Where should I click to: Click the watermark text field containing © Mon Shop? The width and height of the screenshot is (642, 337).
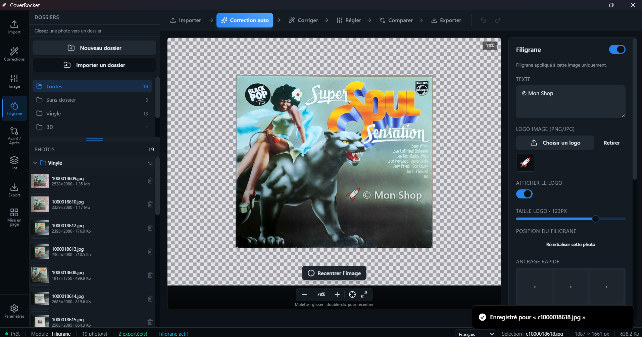571,101
